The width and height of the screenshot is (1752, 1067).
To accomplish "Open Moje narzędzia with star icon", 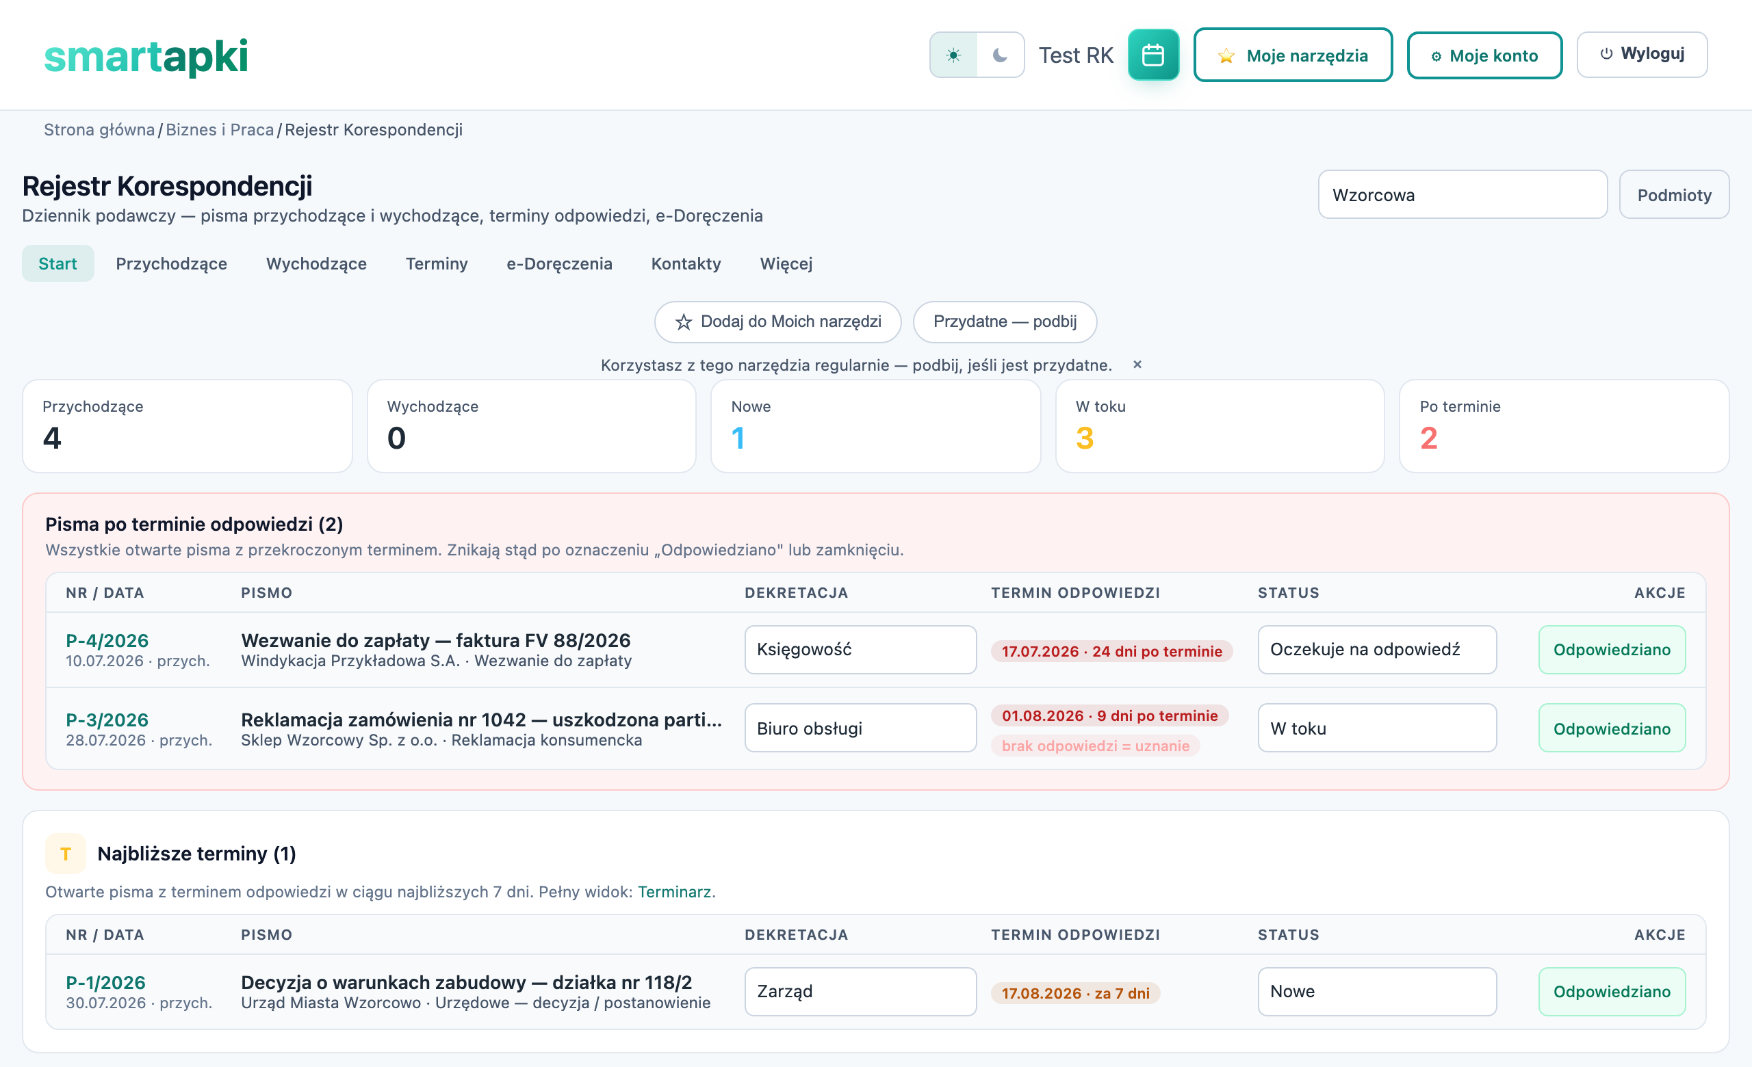I will tap(1293, 55).
